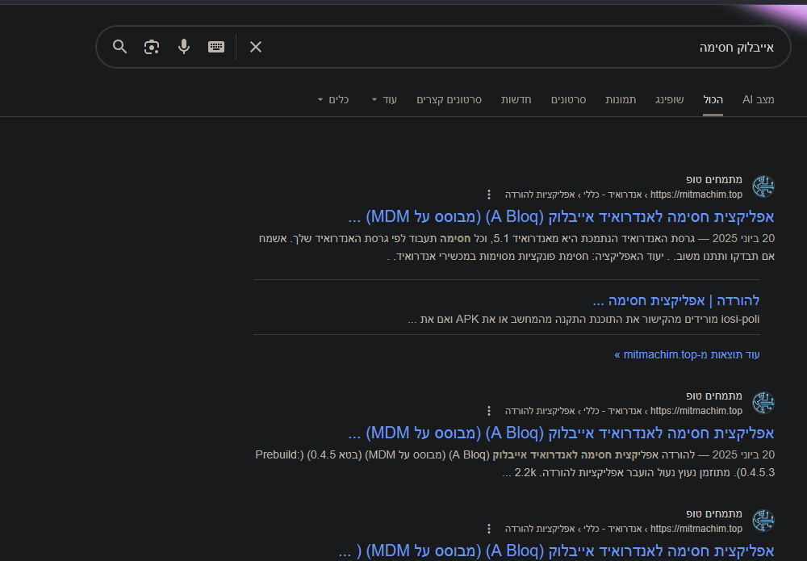
Task: Switch to the תמונות tab
Action: click(x=621, y=99)
